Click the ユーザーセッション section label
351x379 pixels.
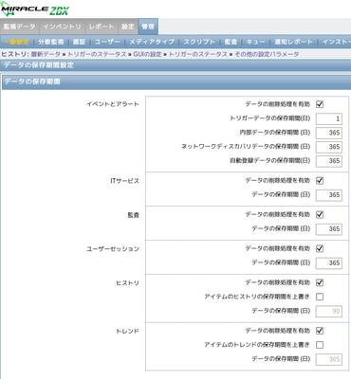tap(113, 249)
